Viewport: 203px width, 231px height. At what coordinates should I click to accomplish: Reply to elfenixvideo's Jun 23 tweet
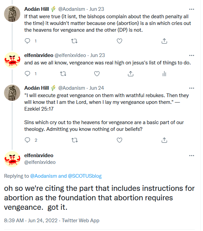(x=28, y=74)
